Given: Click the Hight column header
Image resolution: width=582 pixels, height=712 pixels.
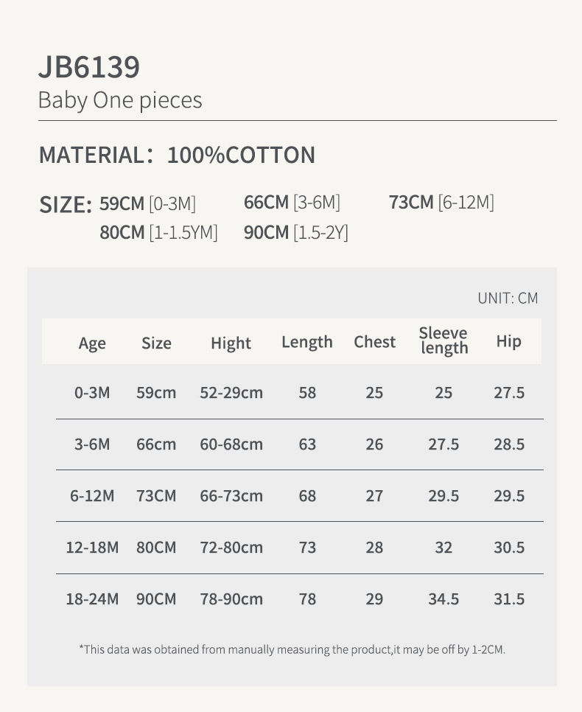Looking at the screenshot, I should [231, 343].
